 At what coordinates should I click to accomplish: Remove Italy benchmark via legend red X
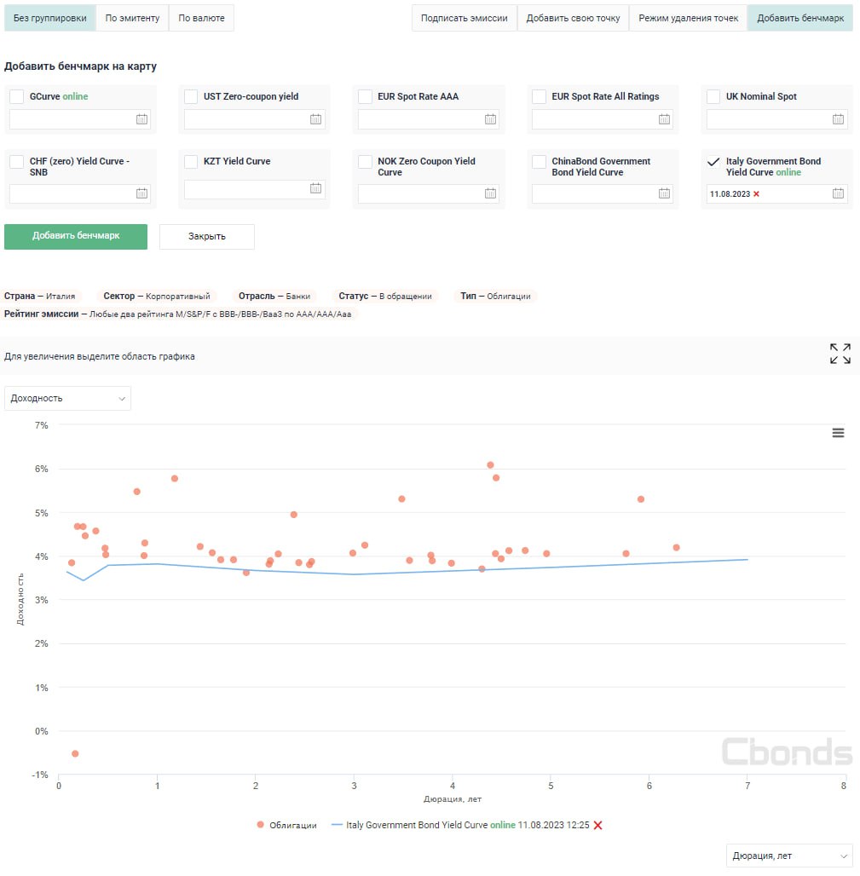tap(598, 825)
